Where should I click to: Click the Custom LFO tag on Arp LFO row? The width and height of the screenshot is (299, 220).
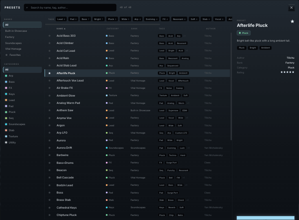181,133
